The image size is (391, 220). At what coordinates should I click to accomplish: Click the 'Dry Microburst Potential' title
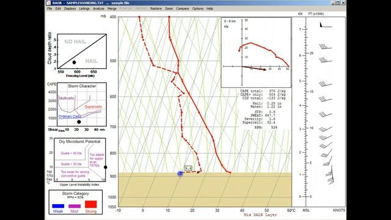pos(79,142)
